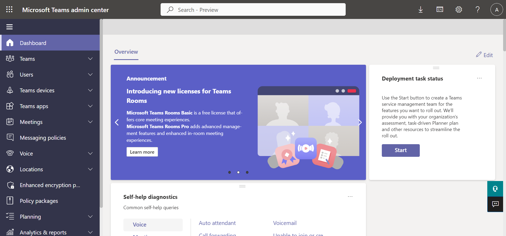Click the Enhanced encryption lock icon

click(11, 185)
